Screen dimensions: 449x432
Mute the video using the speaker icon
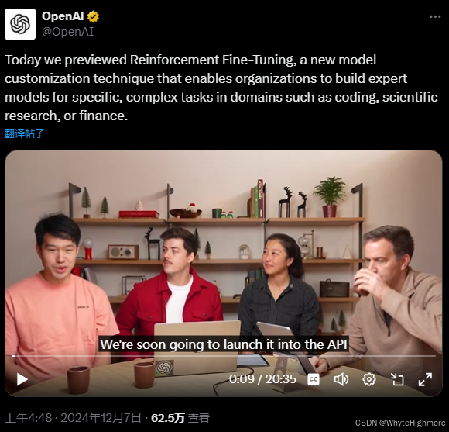341,379
